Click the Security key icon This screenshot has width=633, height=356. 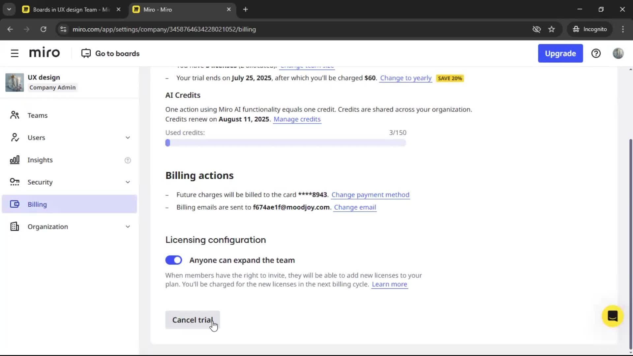click(x=15, y=182)
